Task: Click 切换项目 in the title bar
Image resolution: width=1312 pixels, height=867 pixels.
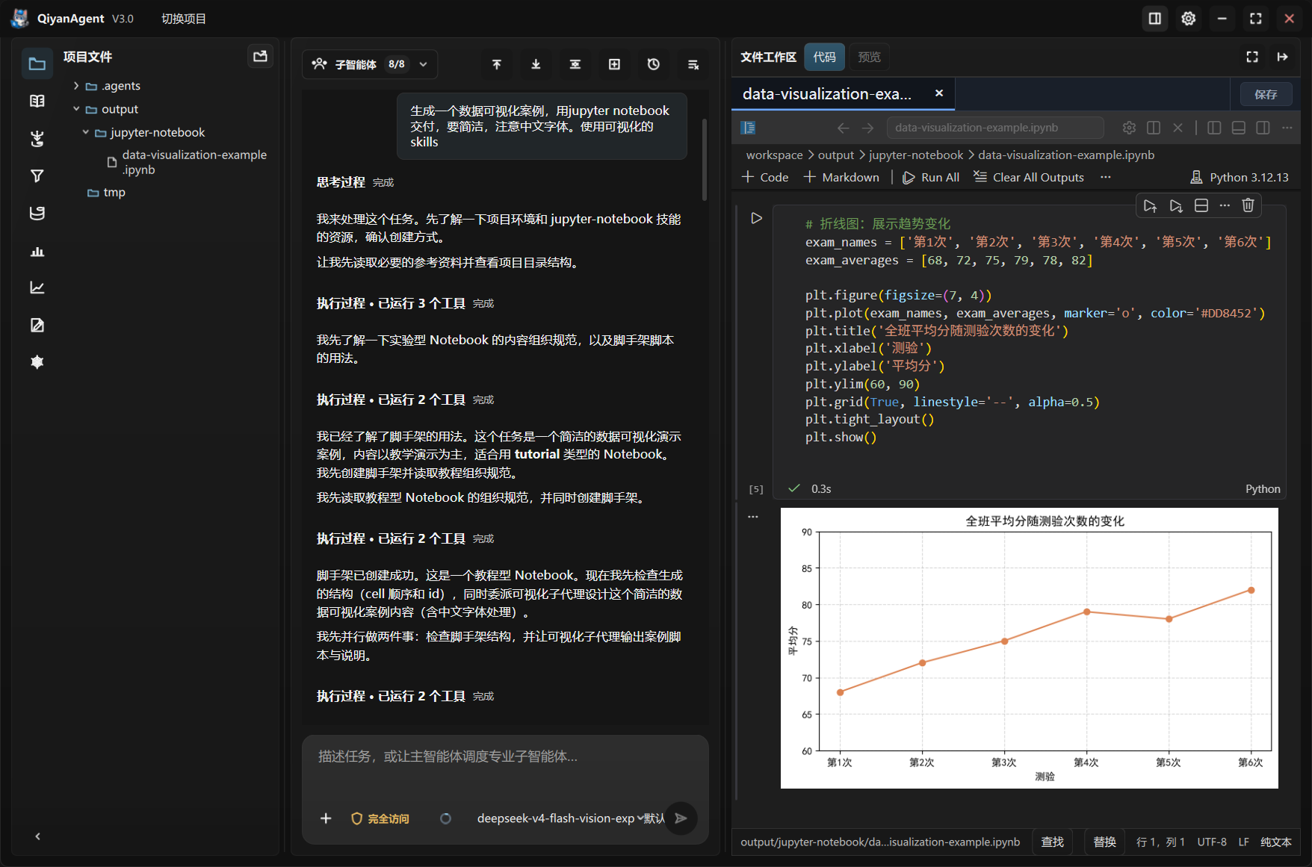Action: click(184, 19)
